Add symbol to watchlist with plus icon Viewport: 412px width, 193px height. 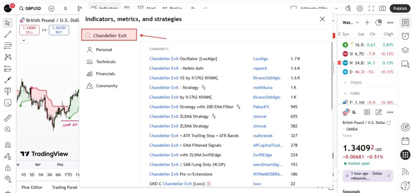pos(367,22)
